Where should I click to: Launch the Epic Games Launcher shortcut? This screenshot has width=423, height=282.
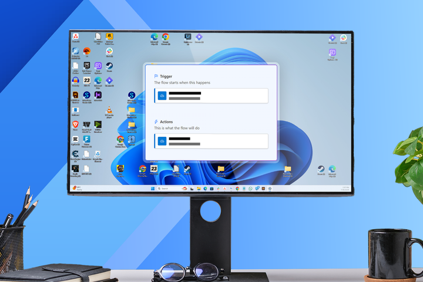point(86,66)
